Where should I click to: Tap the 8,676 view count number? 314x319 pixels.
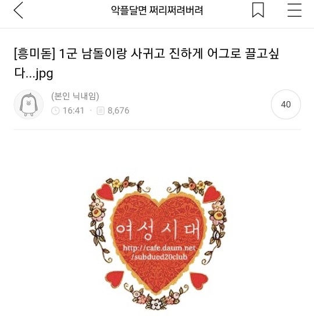pos(119,110)
